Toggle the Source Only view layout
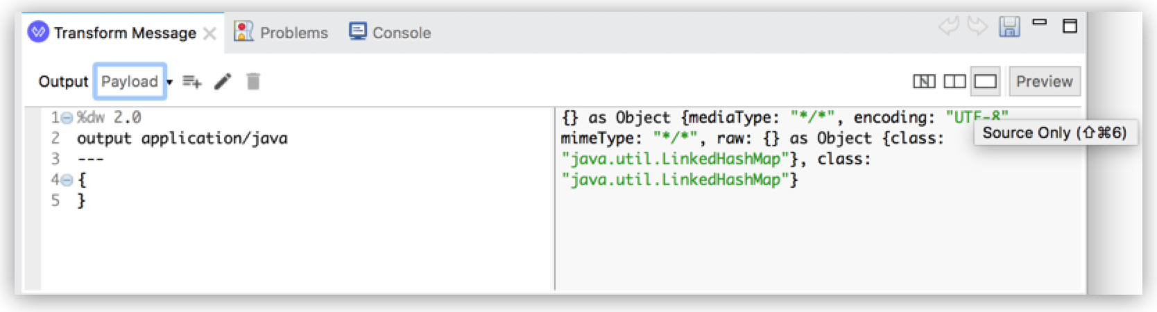Viewport: 1157px width, 312px height. point(985,82)
